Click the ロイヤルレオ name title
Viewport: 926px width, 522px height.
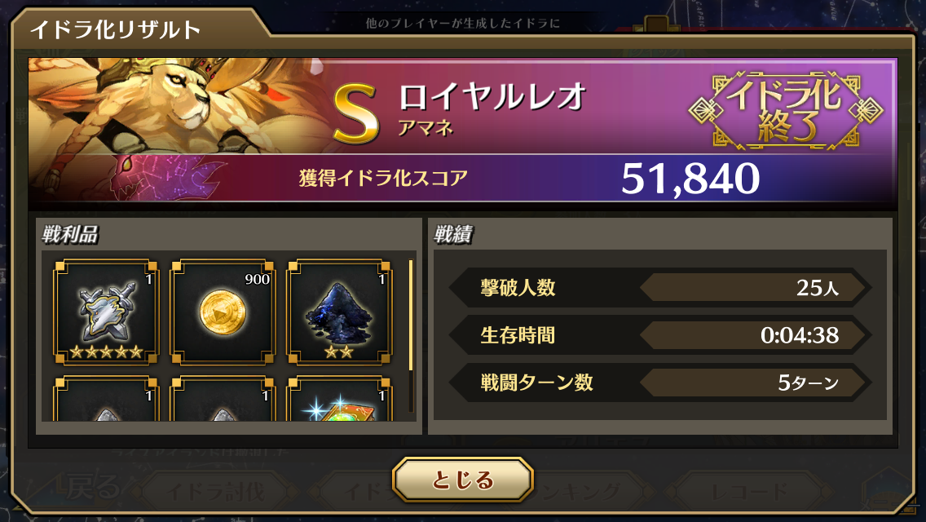492,97
